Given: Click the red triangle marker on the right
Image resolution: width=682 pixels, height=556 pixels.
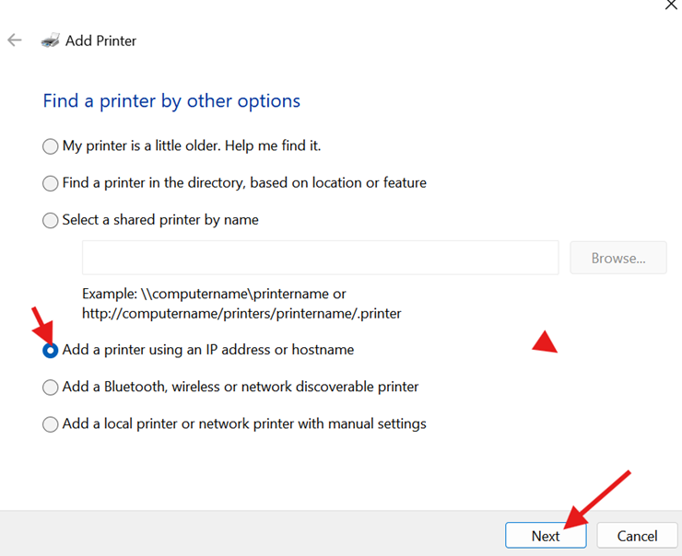Looking at the screenshot, I should 546,343.
